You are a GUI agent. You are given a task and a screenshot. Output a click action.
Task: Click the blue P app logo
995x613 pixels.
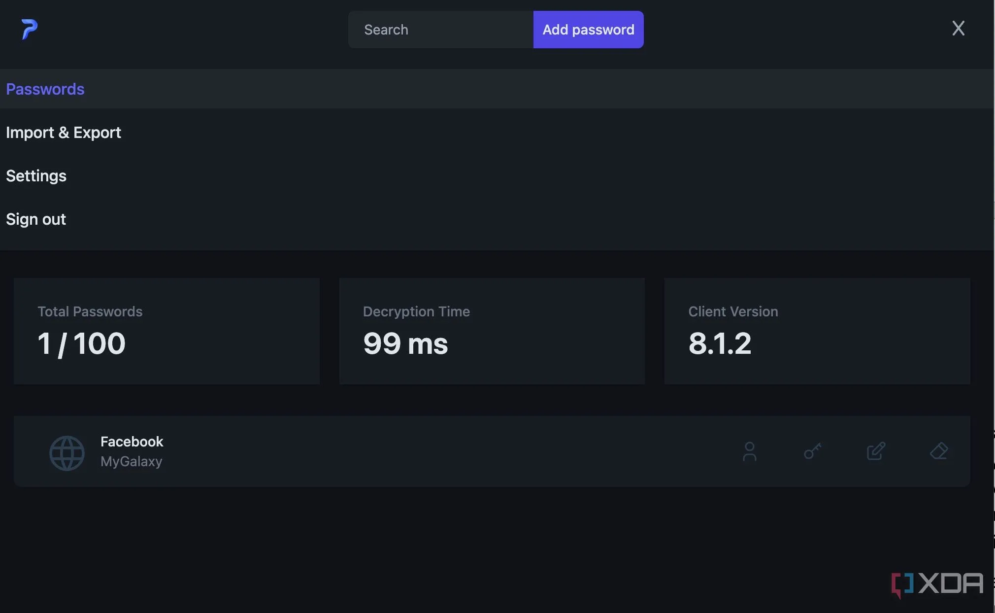[x=29, y=29]
